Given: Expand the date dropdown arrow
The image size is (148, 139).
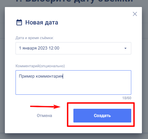Looking at the screenshot, I should click(x=125, y=48).
